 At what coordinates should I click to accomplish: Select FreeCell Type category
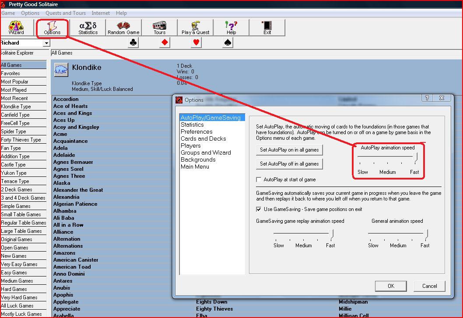(23, 123)
